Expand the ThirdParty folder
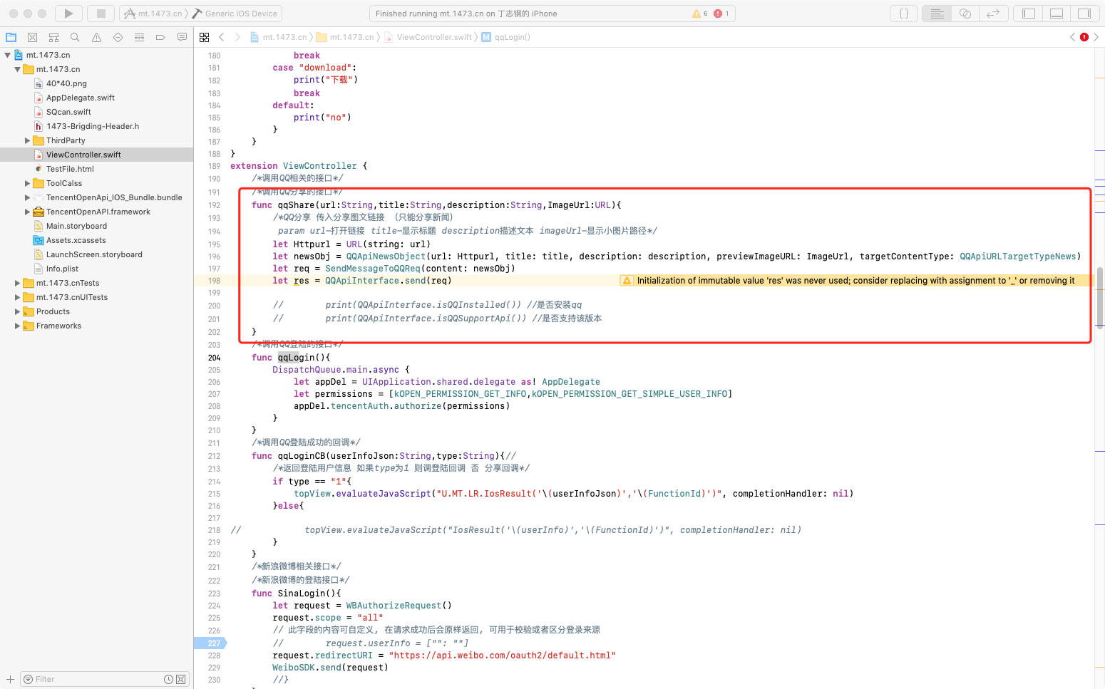 (x=27, y=140)
